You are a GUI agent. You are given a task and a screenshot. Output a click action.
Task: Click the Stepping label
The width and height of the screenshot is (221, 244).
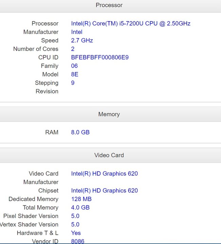coord(47,83)
